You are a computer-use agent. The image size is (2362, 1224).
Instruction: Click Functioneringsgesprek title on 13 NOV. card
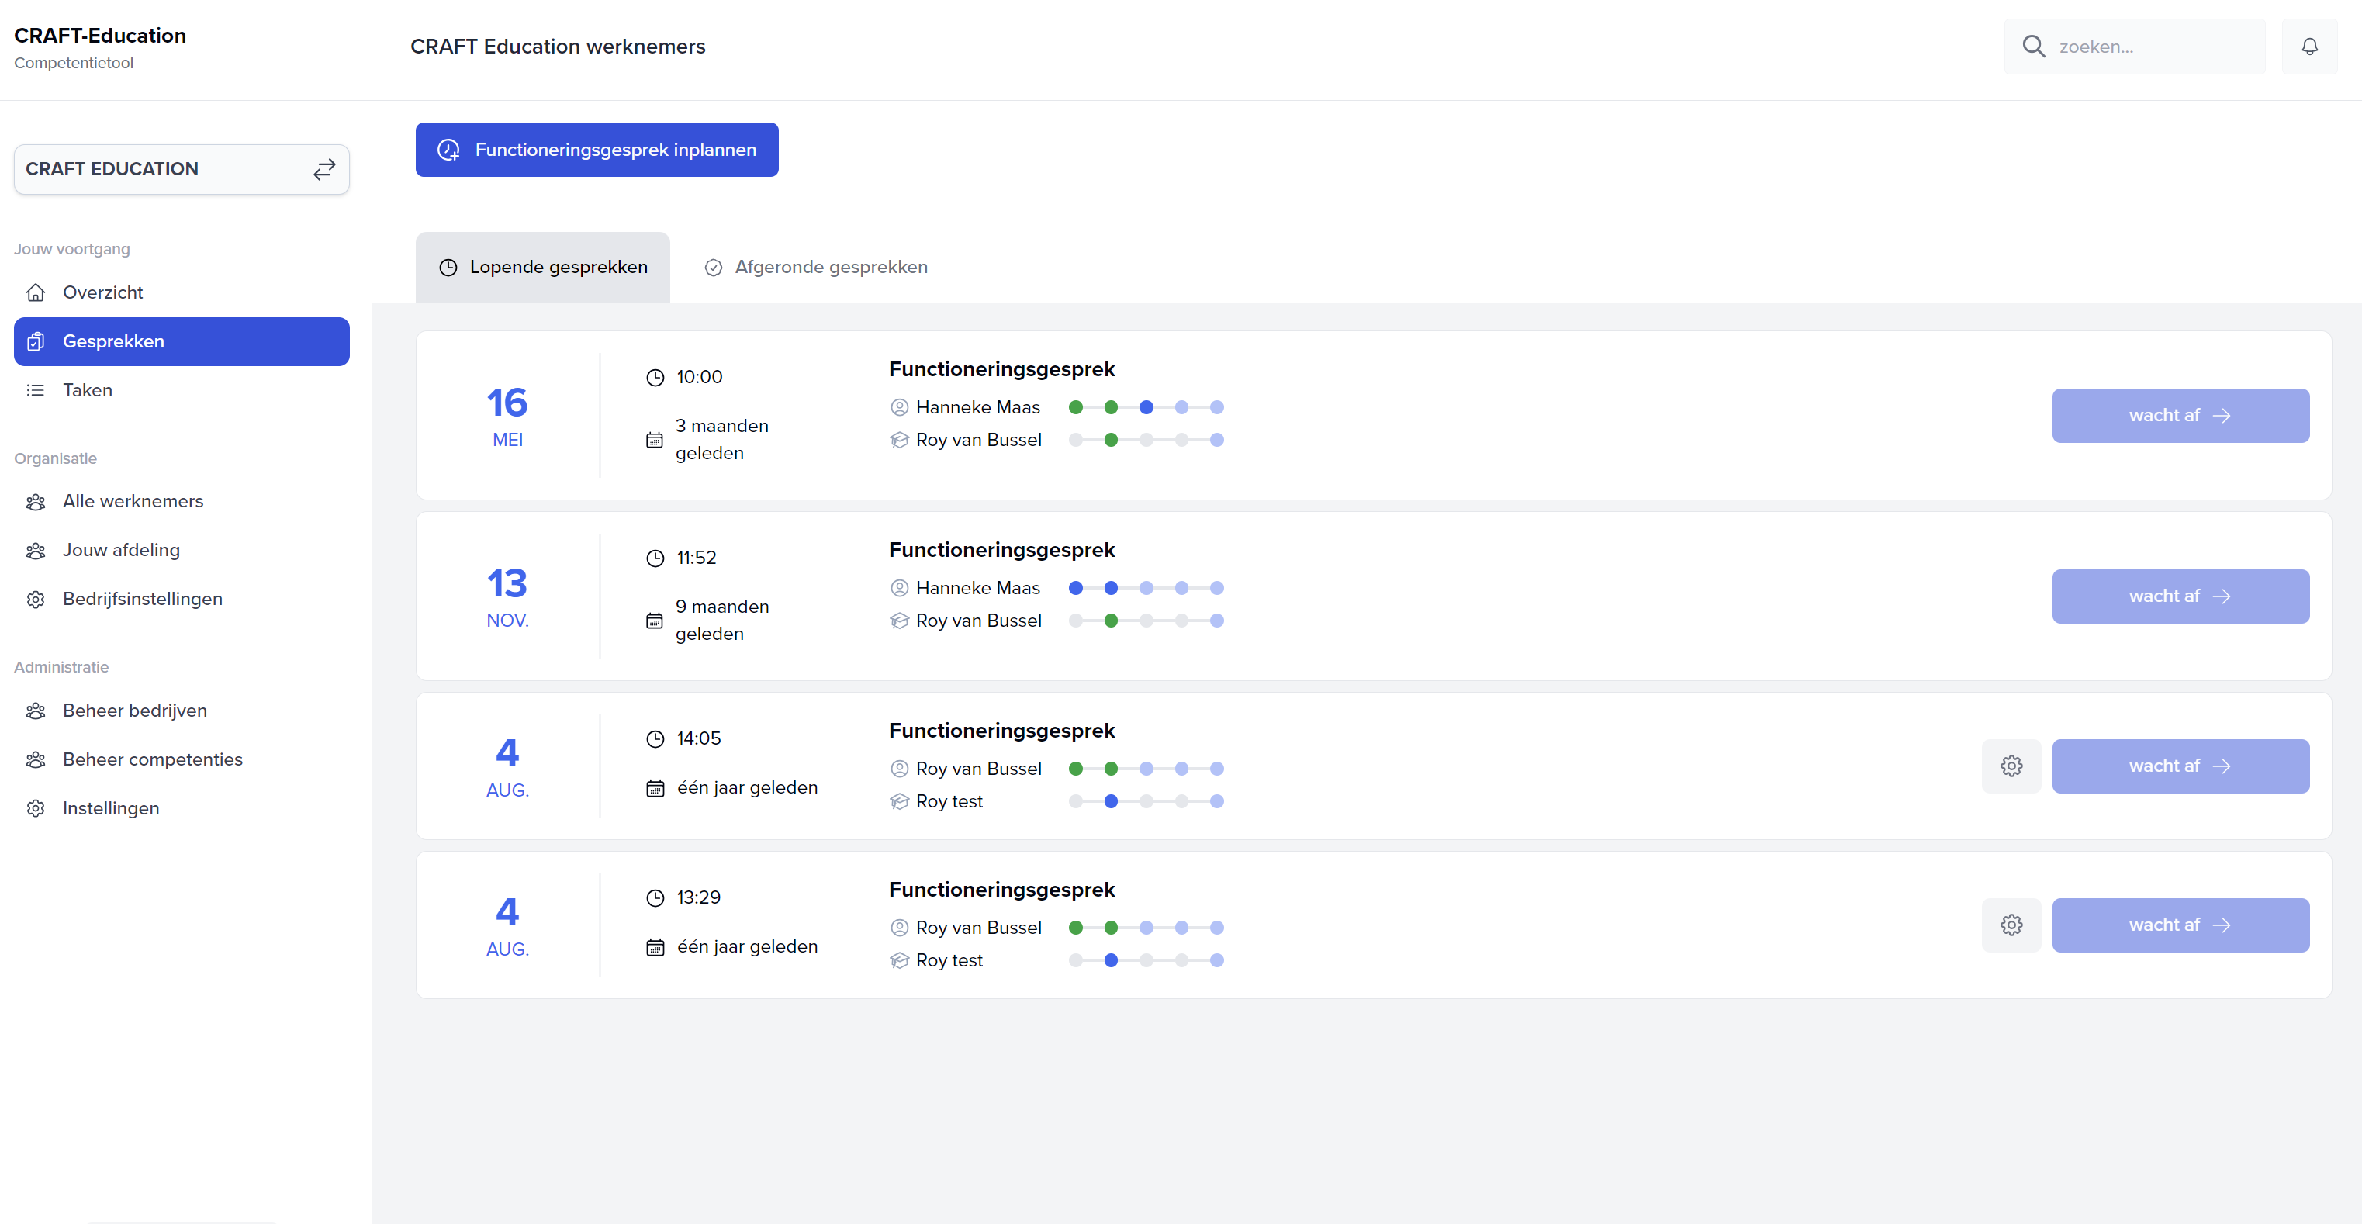click(x=1001, y=550)
